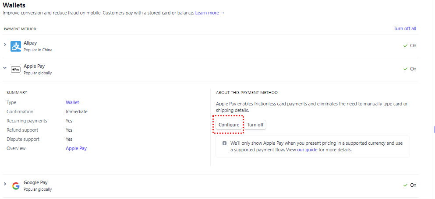Open the Wallet type link in Summary

click(72, 102)
